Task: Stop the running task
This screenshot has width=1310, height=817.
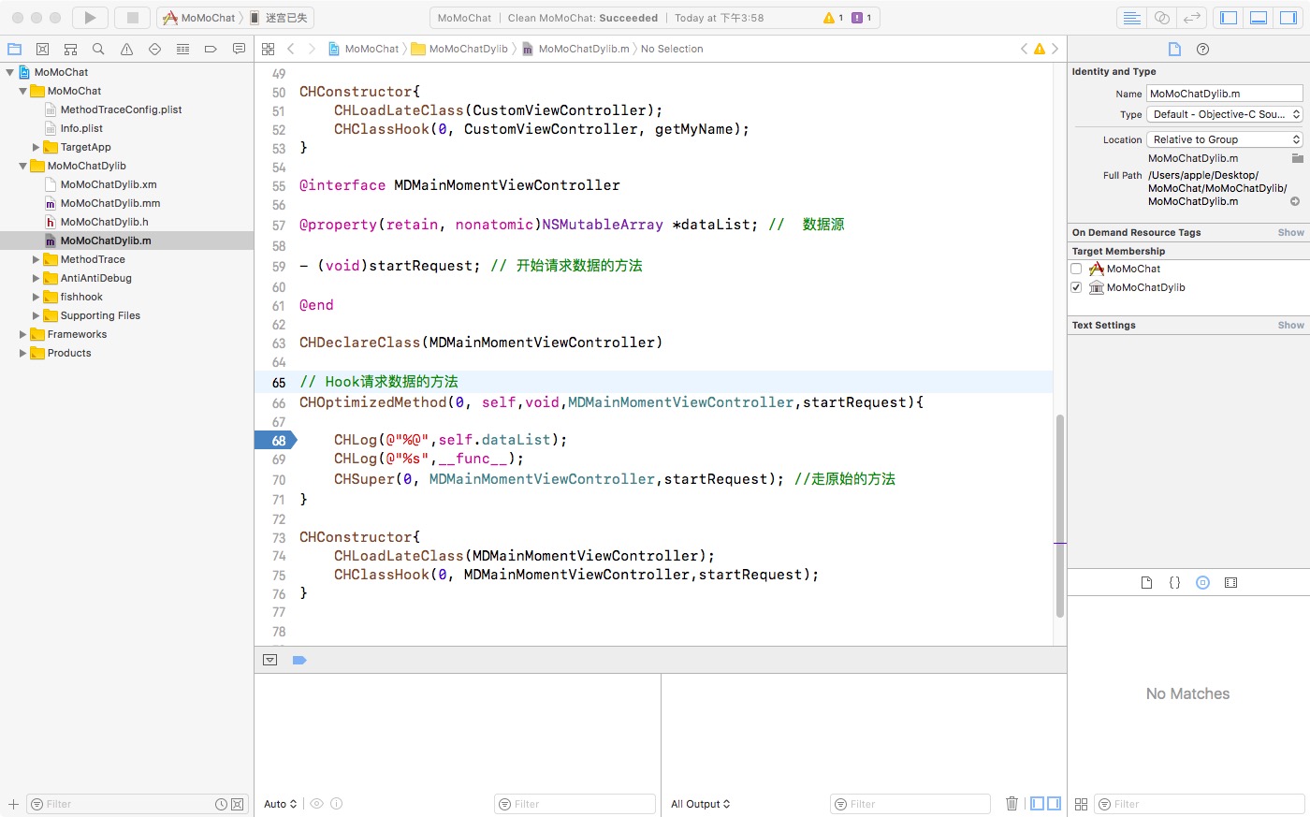Action: pyautogui.click(x=132, y=18)
